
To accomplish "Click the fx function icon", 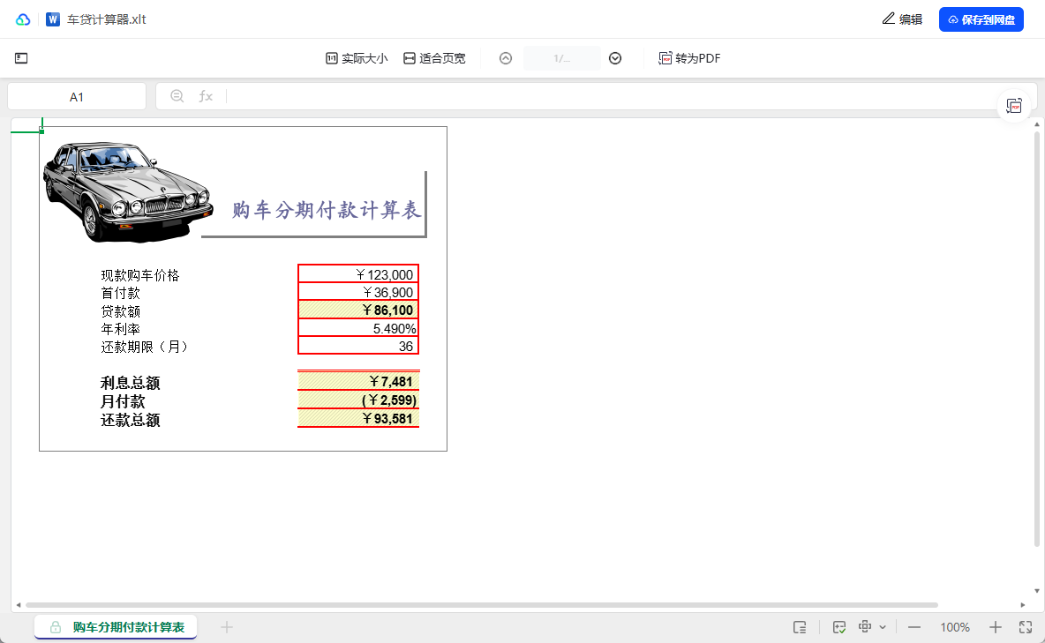I will pyautogui.click(x=206, y=96).
